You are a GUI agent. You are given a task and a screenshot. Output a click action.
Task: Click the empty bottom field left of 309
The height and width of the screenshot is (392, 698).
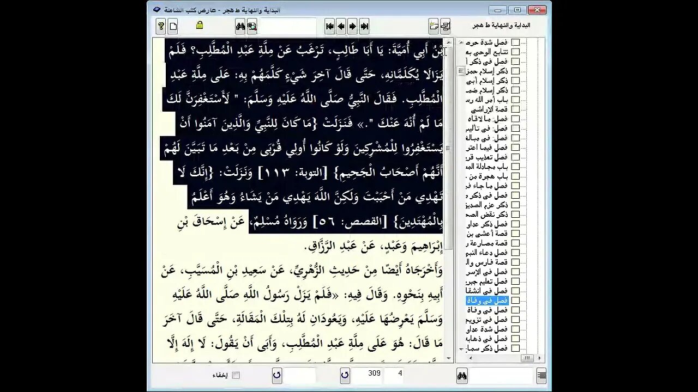point(299,375)
